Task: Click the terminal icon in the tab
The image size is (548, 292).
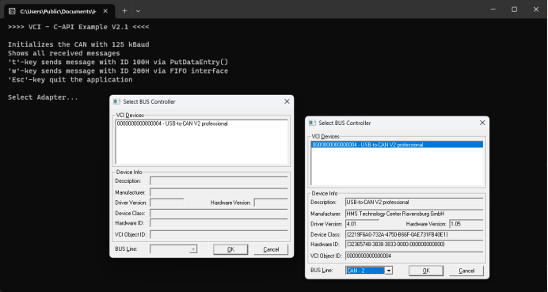Action: pyautogui.click(x=12, y=11)
